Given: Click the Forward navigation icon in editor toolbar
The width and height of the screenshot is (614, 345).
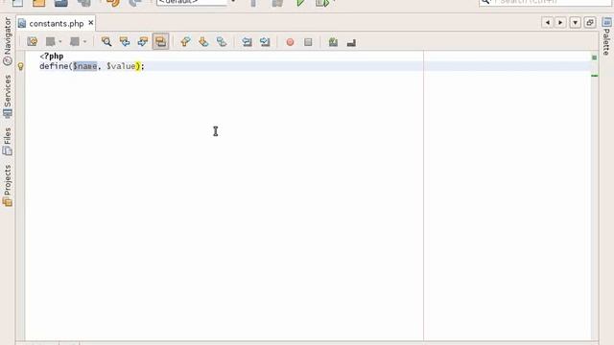Looking at the screenshot, I should click(75, 41).
